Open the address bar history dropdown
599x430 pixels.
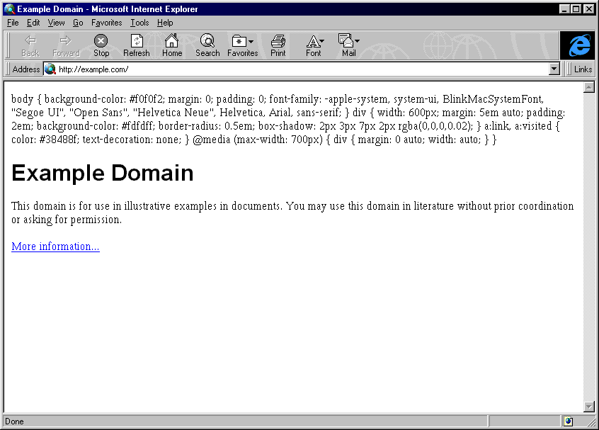click(554, 69)
